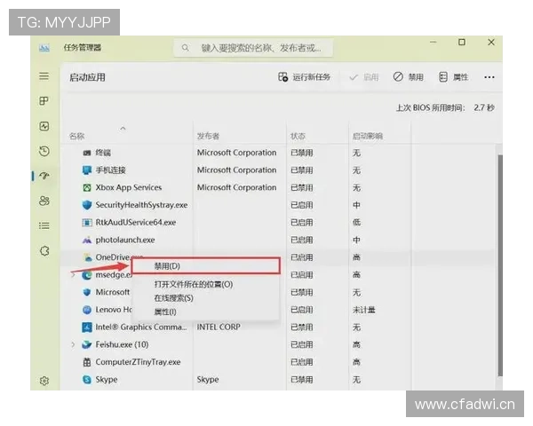The height and width of the screenshot is (426, 533).
Task: Select the 手机连接 row name
Action: 110,170
